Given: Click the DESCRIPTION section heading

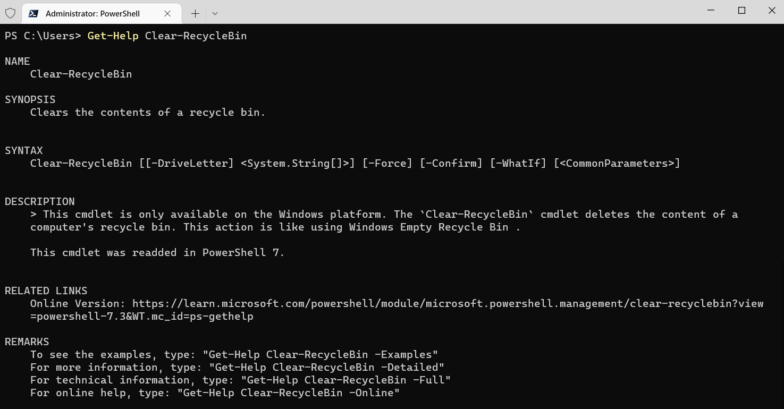Looking at the screenshot, I should pos(39,201).
